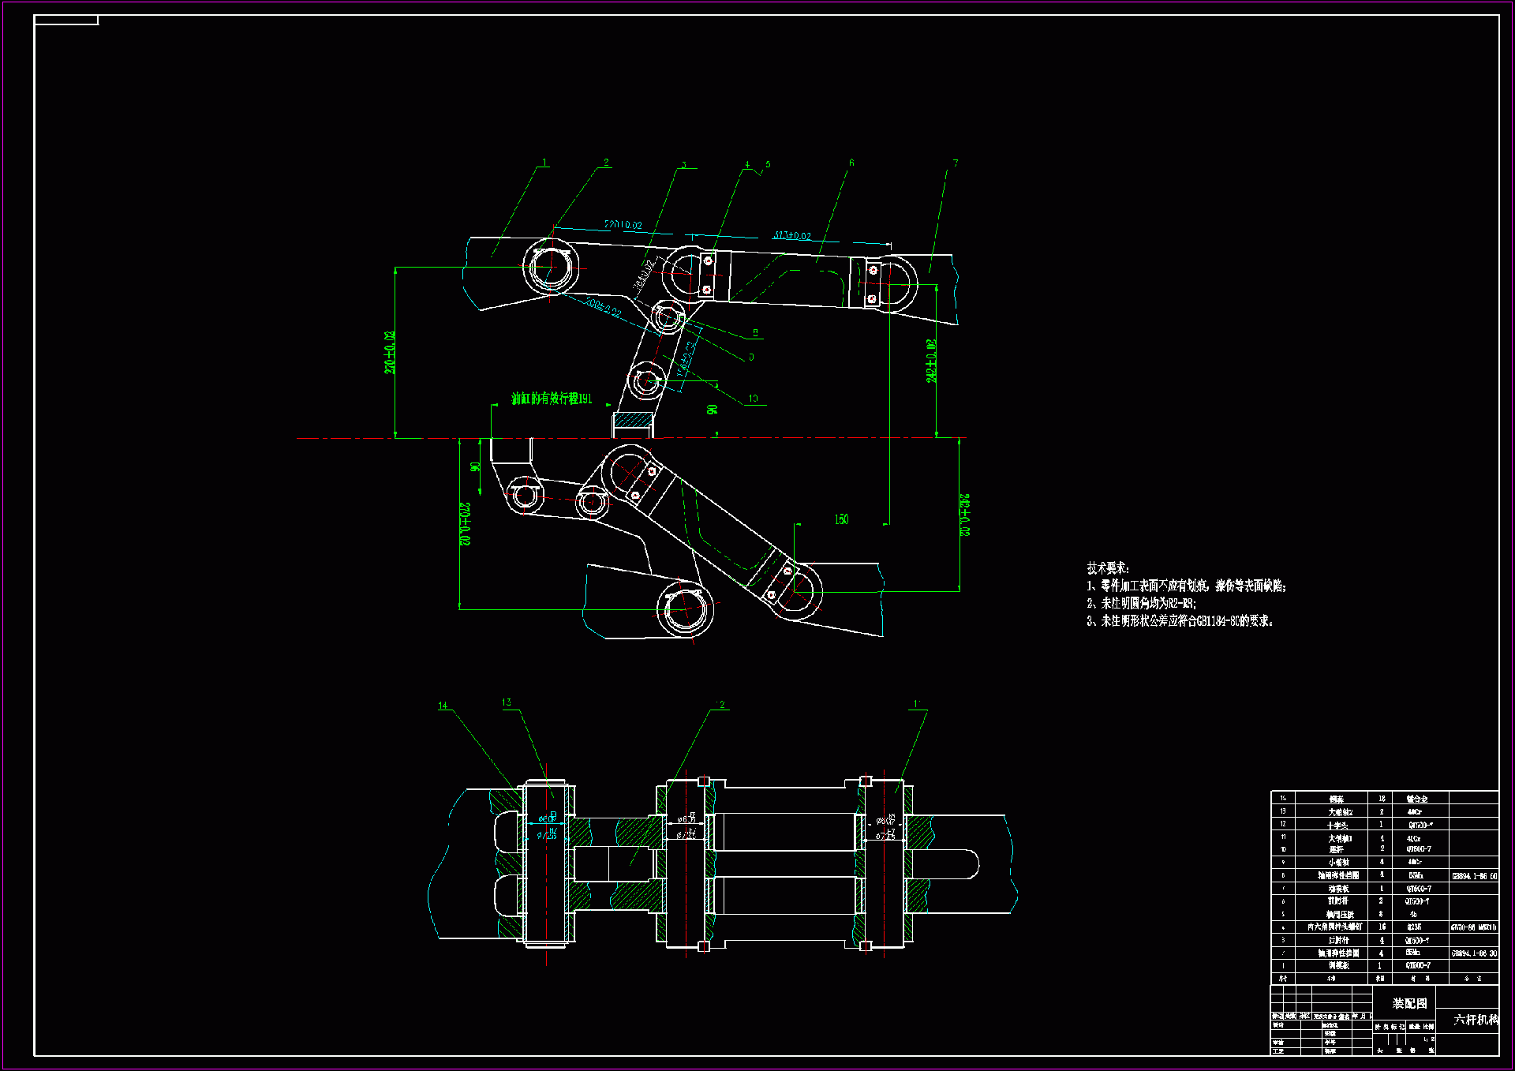1515x1071 pixels.
Task: Click part callout number 7 label
Action: coord(956,163)
